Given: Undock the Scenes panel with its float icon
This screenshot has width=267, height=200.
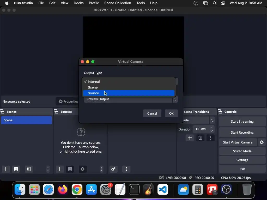Looking at the screenshot, I should coord(2,112).
